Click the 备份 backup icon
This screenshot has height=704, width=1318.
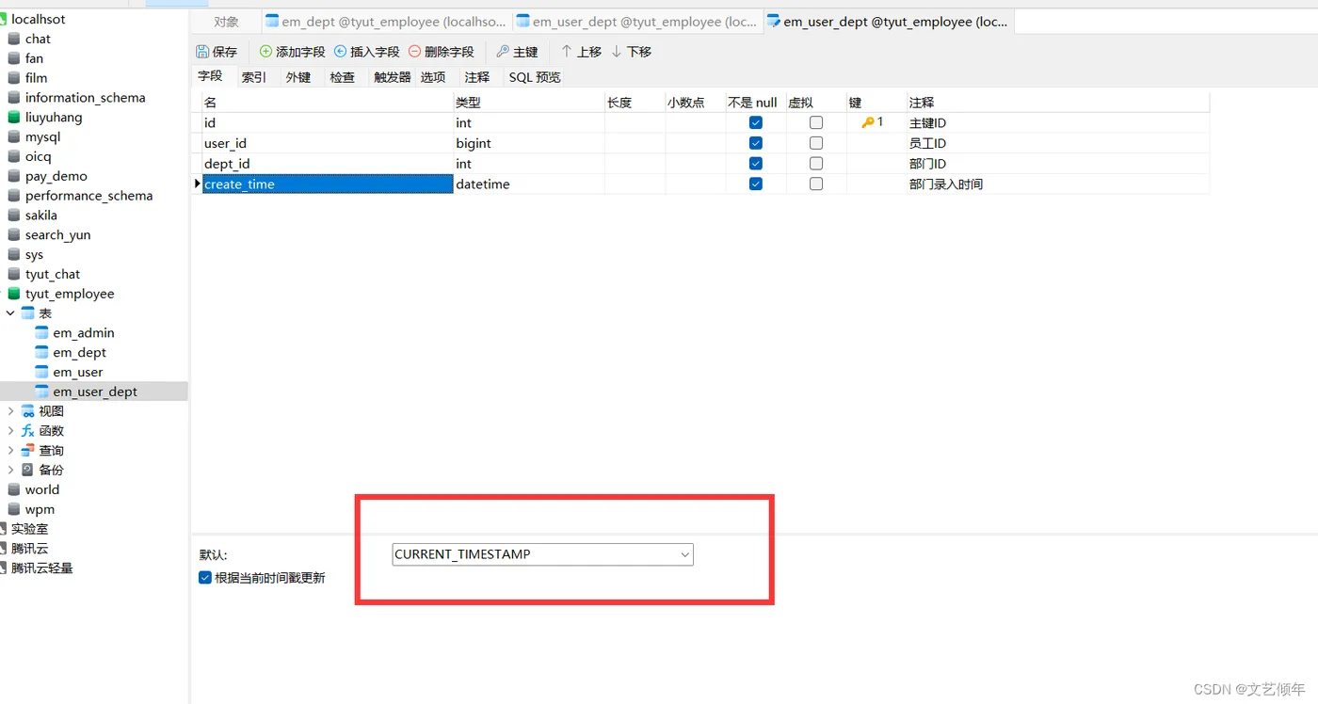coord(27,470)
